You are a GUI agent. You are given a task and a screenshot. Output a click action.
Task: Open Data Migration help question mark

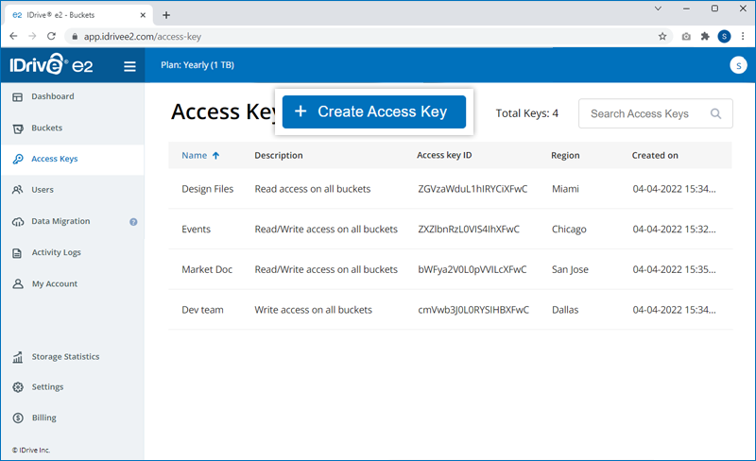point(133,222)
